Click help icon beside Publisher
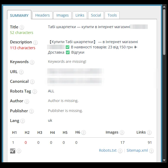This screenshot has width=168, height=168. [x=32, y=111]
